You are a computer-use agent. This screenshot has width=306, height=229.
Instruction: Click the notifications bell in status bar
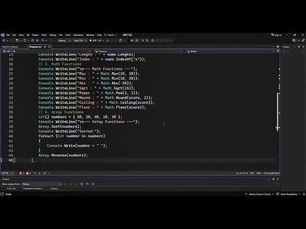tap(304, 194)
